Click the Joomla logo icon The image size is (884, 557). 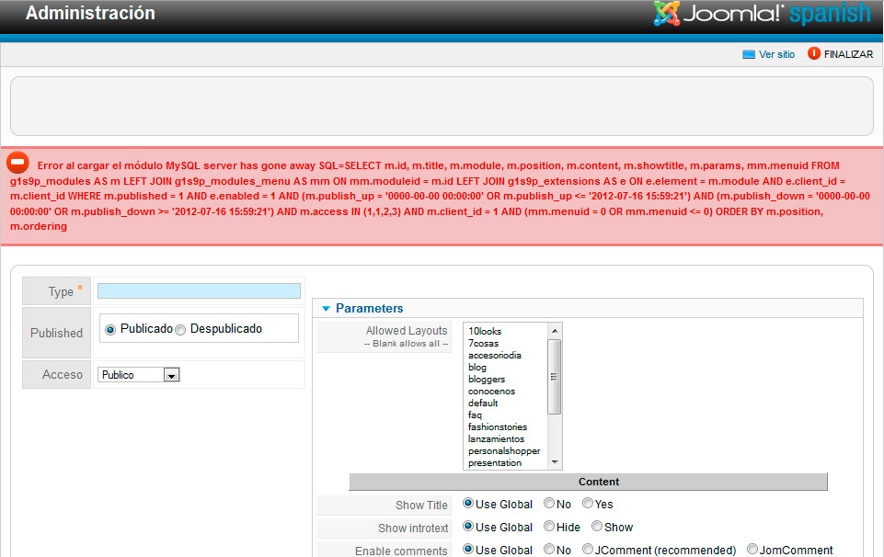point(667,14)
